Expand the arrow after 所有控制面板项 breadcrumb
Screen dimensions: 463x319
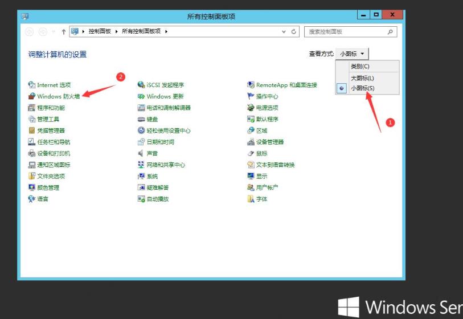coord(166,31)
